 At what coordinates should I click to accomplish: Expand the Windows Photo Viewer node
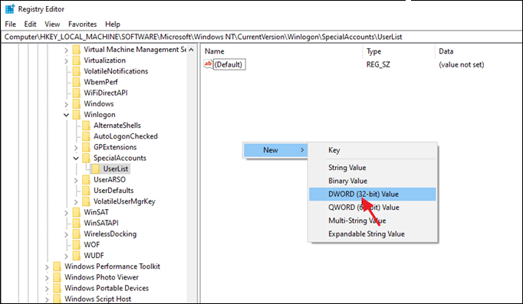coord(47,278)
